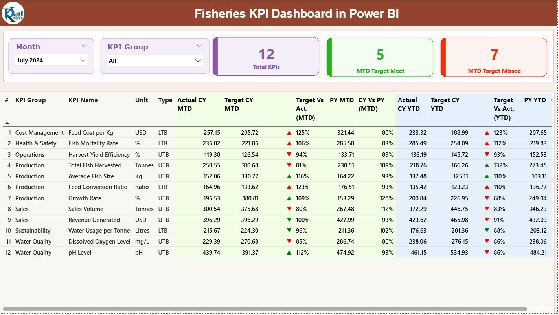Image resolution: width=559 pixels, height=315 pixels.
Task: Open the KPI Group dropdown showing All
Action: point(198,60)
